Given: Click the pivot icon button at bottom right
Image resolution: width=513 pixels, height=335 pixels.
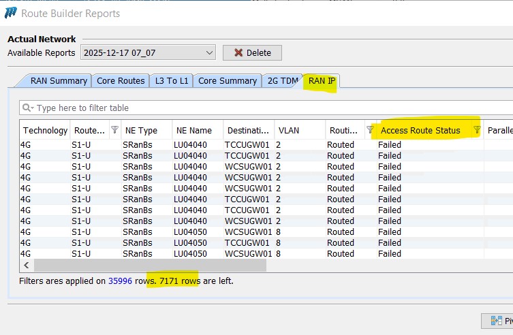Looking at the screenshot, I should [497, 321].
